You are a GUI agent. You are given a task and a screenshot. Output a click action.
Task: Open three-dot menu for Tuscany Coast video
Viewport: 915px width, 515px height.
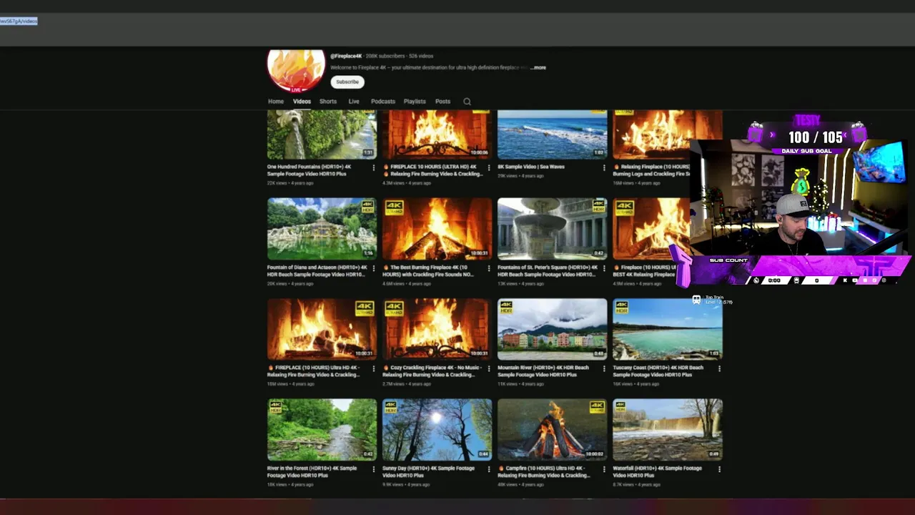click(718, 369)
